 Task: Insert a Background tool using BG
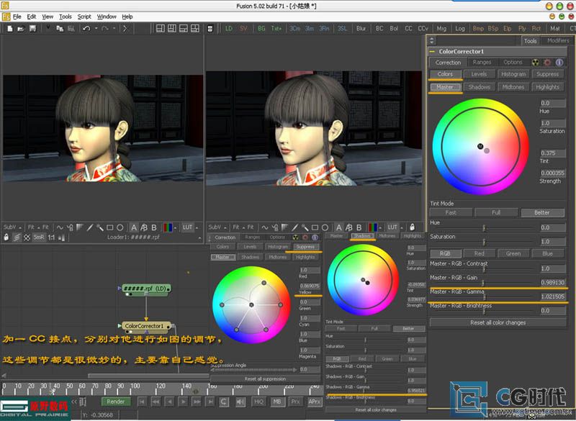point(261,29)
